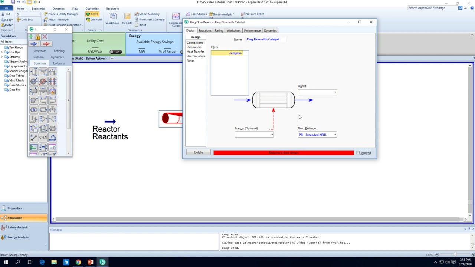Screen dimensions: 475x267
Task: Tick the Ignored checkbox
Action: point(358,153)
